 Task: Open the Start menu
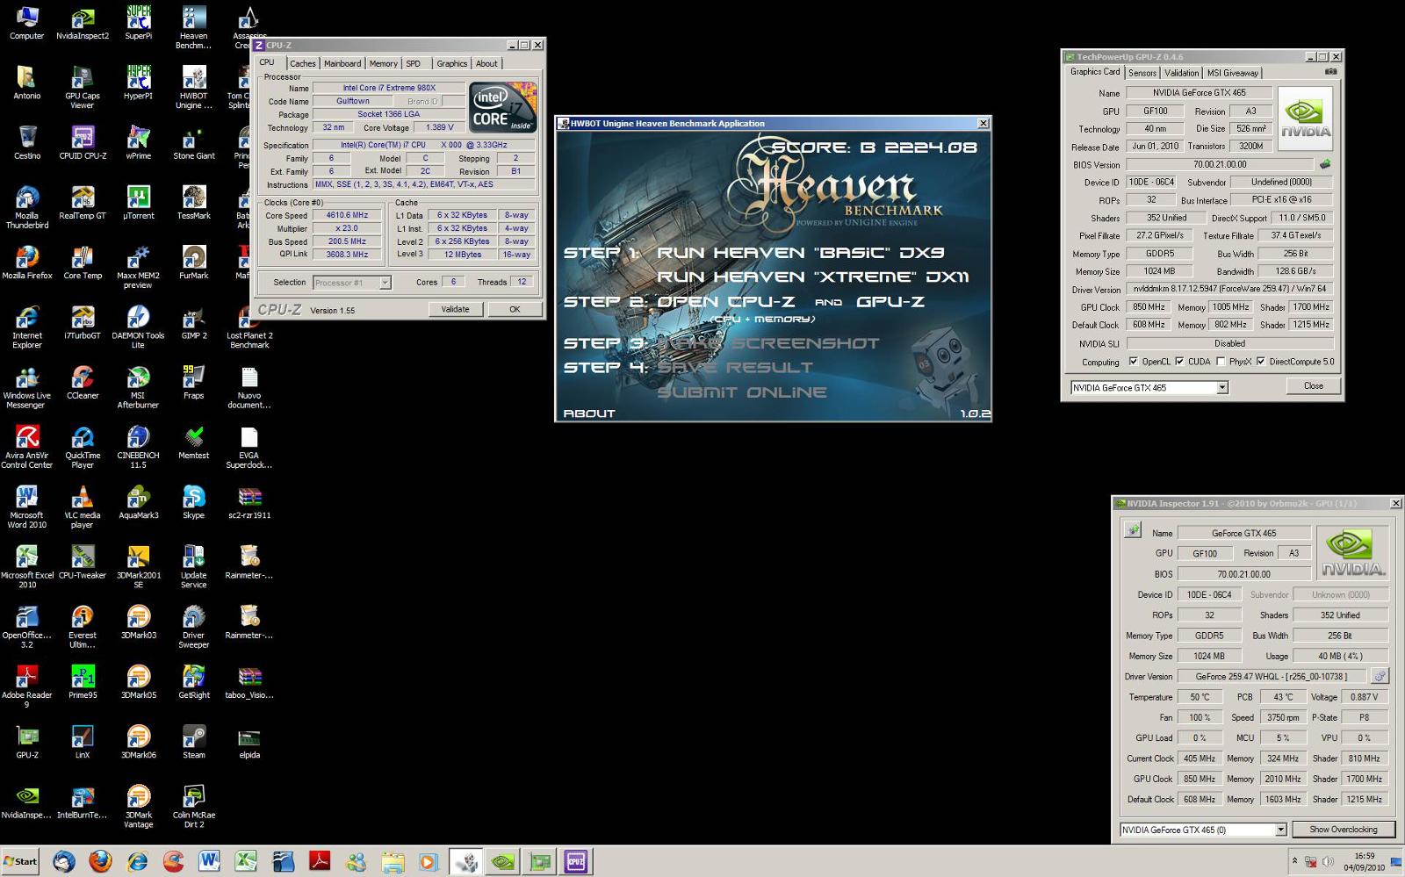click(20, 861)
